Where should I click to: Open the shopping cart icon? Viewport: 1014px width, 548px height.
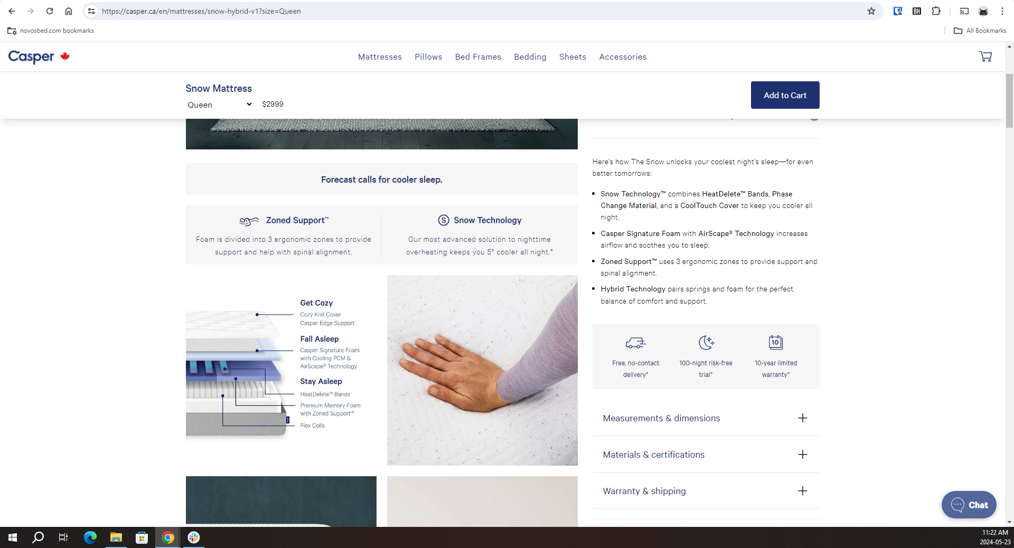click(x=985, y=56)
